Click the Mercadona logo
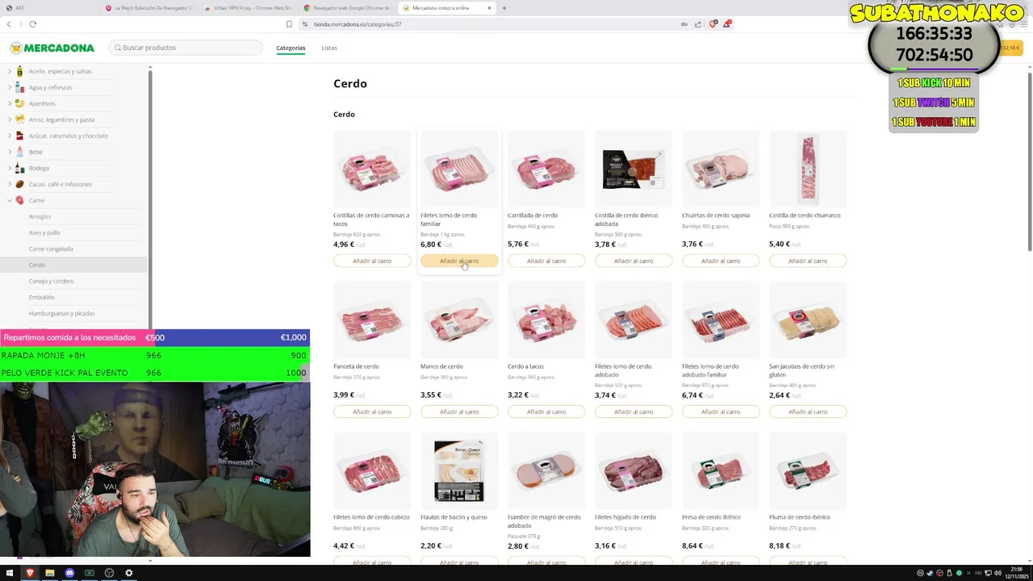Screen dimensions: 1033x581 coord(52,48)
